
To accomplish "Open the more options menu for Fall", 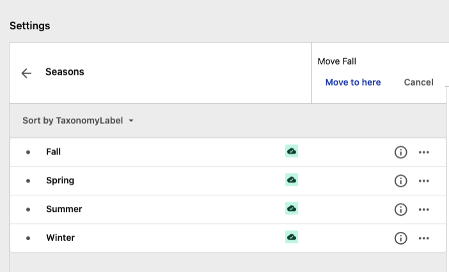I will pyautogui.click(x=423, y=152).
